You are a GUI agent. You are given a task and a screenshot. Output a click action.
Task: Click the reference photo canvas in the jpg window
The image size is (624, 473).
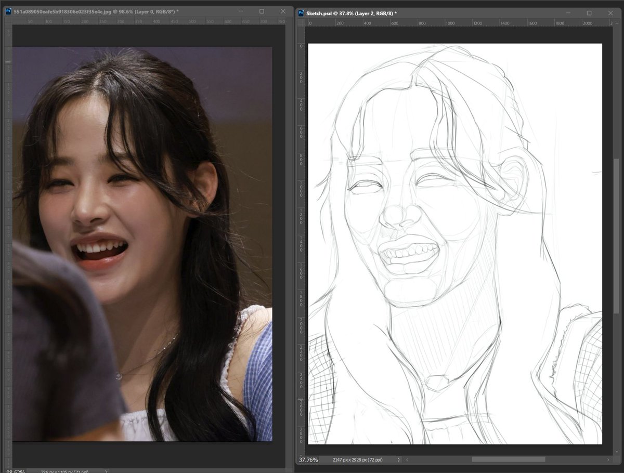point(142,244)
